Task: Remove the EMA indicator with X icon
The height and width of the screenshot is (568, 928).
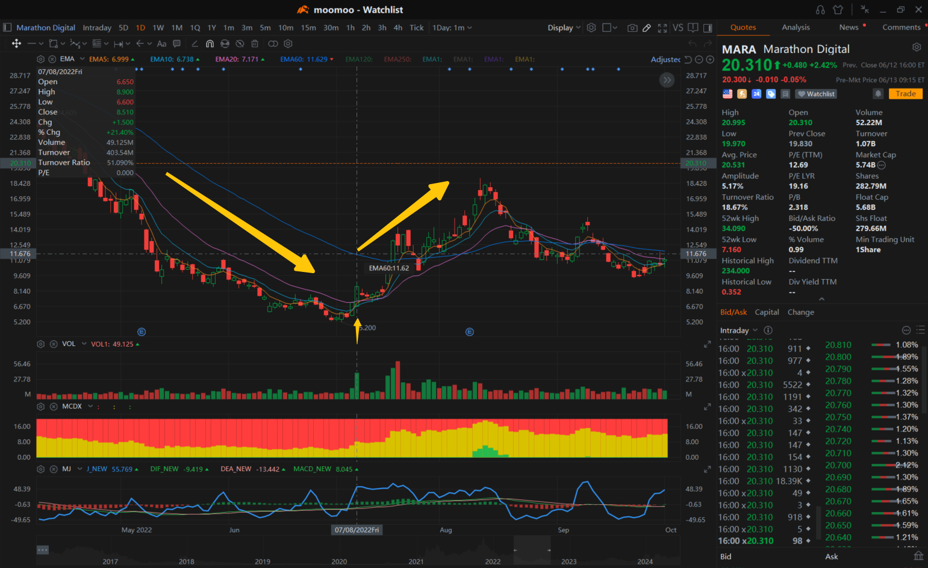Action: (52, 59)
